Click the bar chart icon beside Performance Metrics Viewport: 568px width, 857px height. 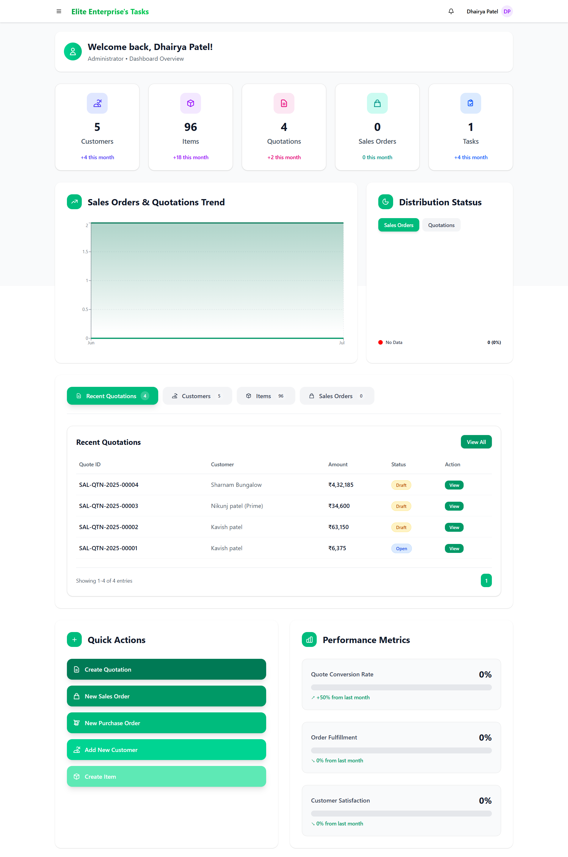(x=309, y=639)
